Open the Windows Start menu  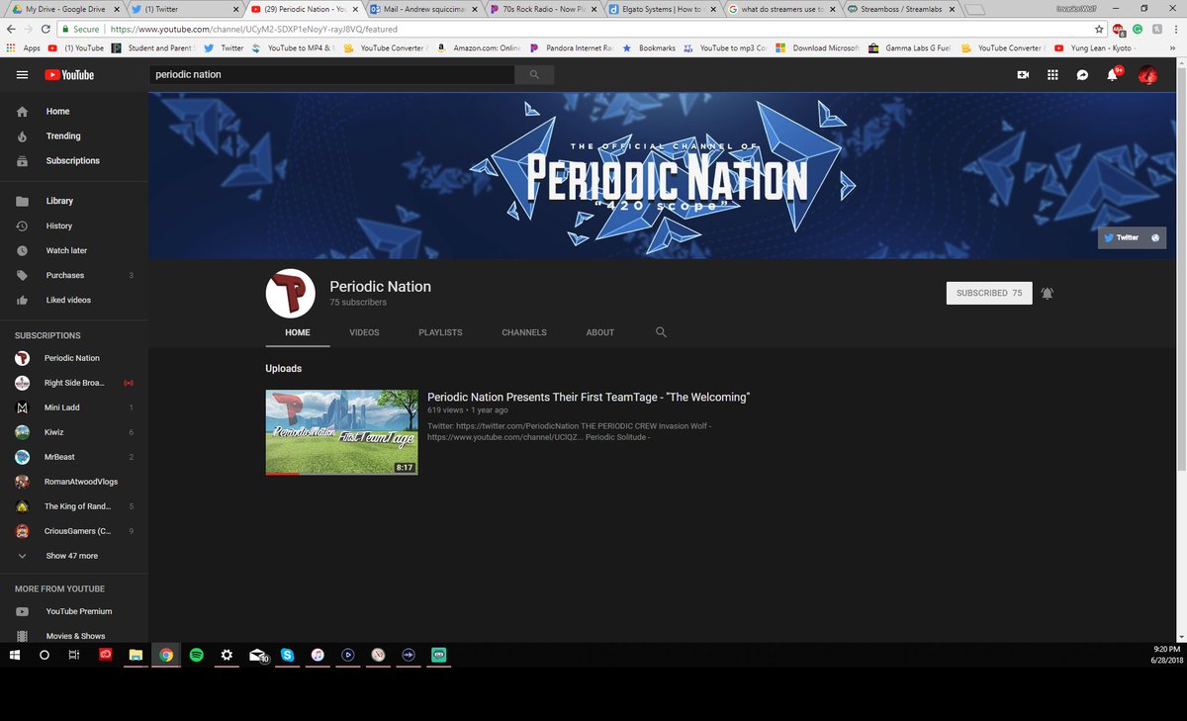[15, 655]
